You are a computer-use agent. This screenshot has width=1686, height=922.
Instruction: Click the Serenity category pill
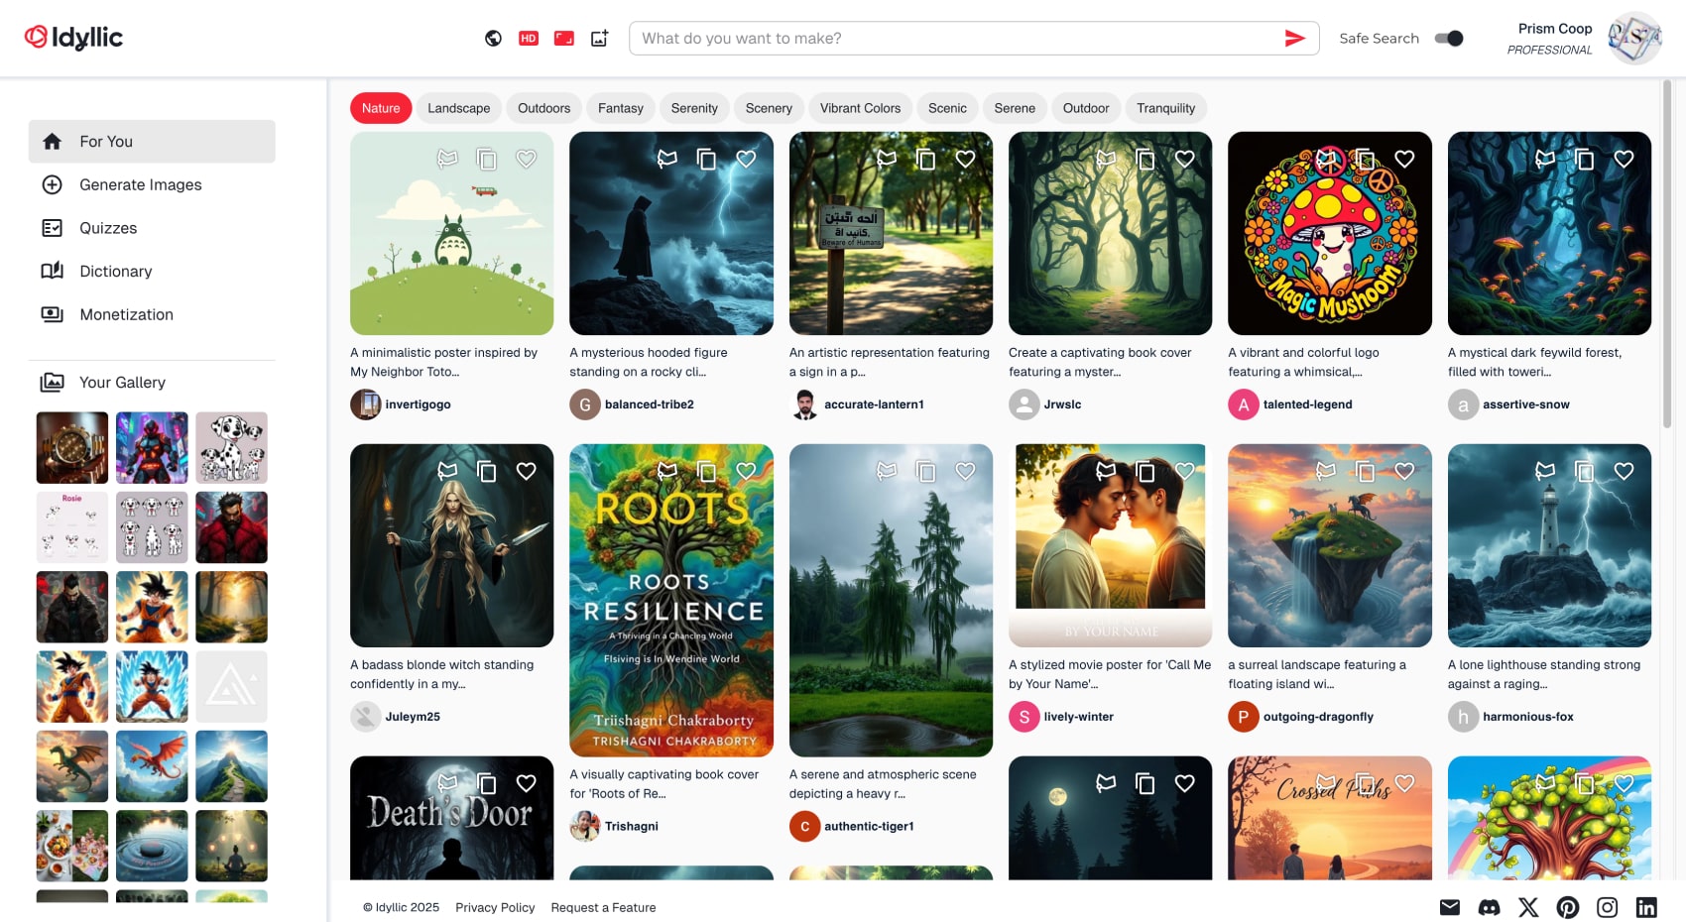[694, 108]
